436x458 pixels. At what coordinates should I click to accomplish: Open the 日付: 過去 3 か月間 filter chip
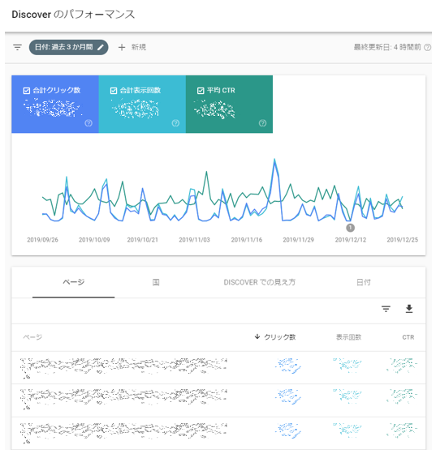(69, 47)
